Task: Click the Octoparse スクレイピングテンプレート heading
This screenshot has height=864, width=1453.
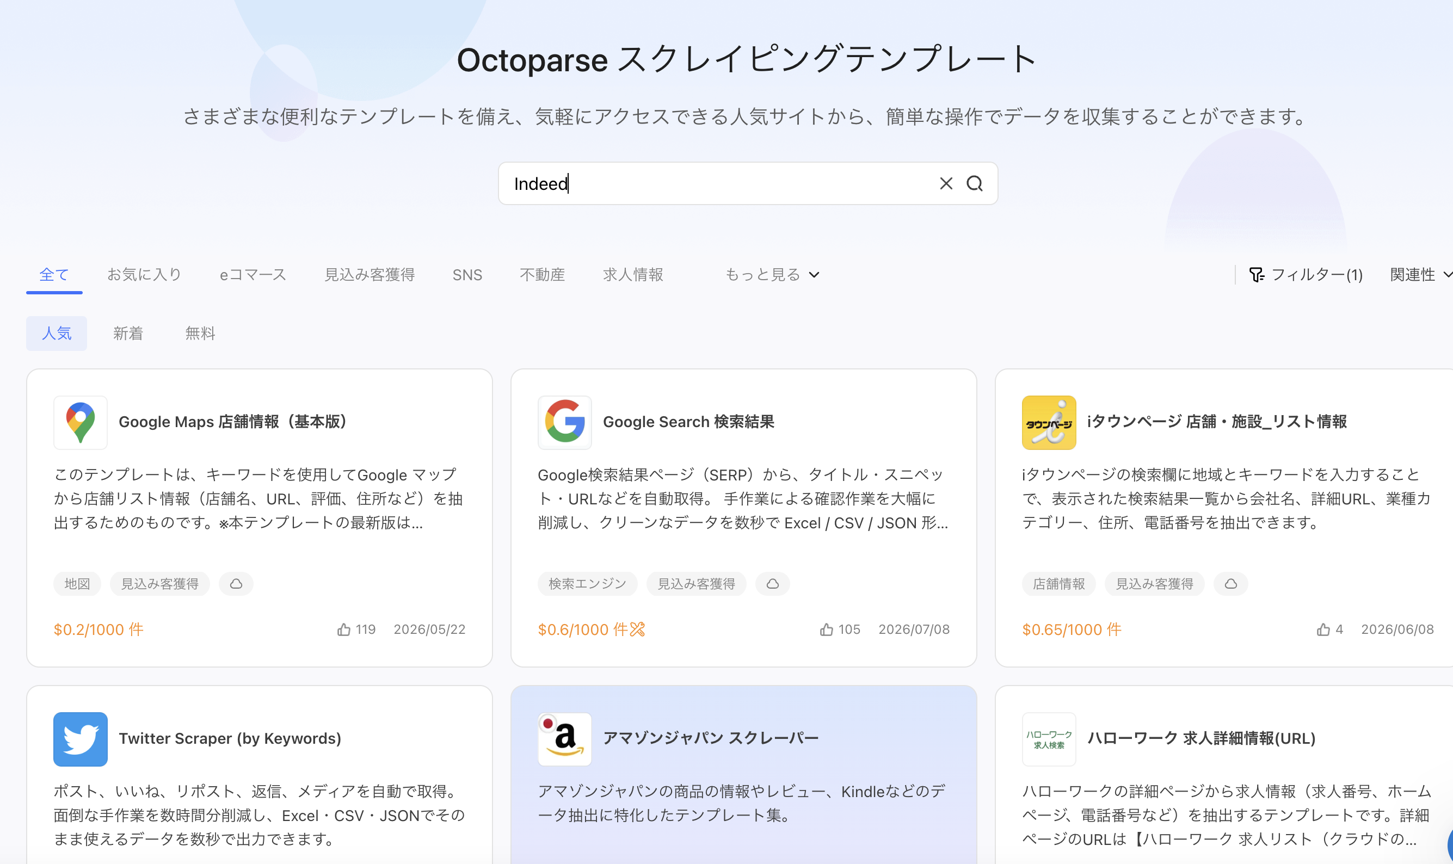Action: (x=747, y=59)
